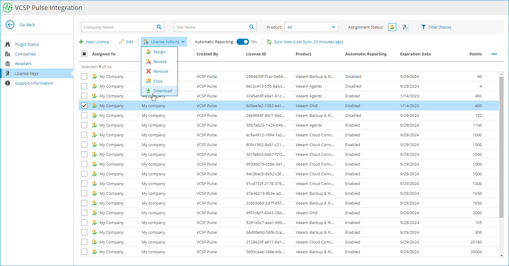Image resolution: width=509 pixels, height=266 pixels.
Task: Click the Go Back arrow icon
Action: 10,25
